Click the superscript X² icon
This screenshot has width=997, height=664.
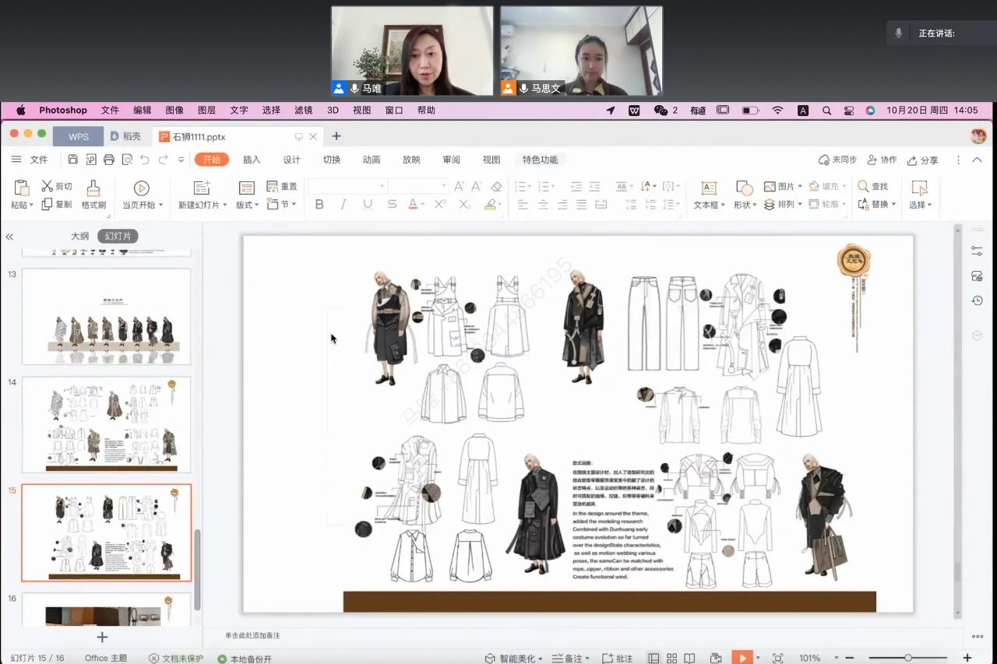tap(440, 204)
